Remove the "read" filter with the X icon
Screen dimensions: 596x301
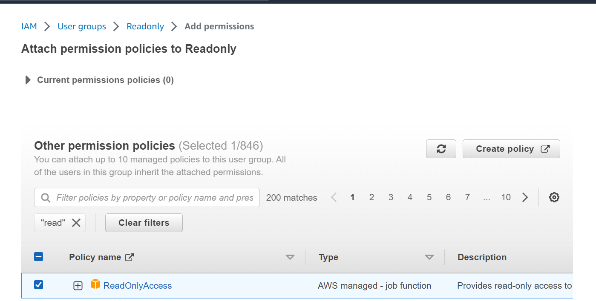coord(76,223)
